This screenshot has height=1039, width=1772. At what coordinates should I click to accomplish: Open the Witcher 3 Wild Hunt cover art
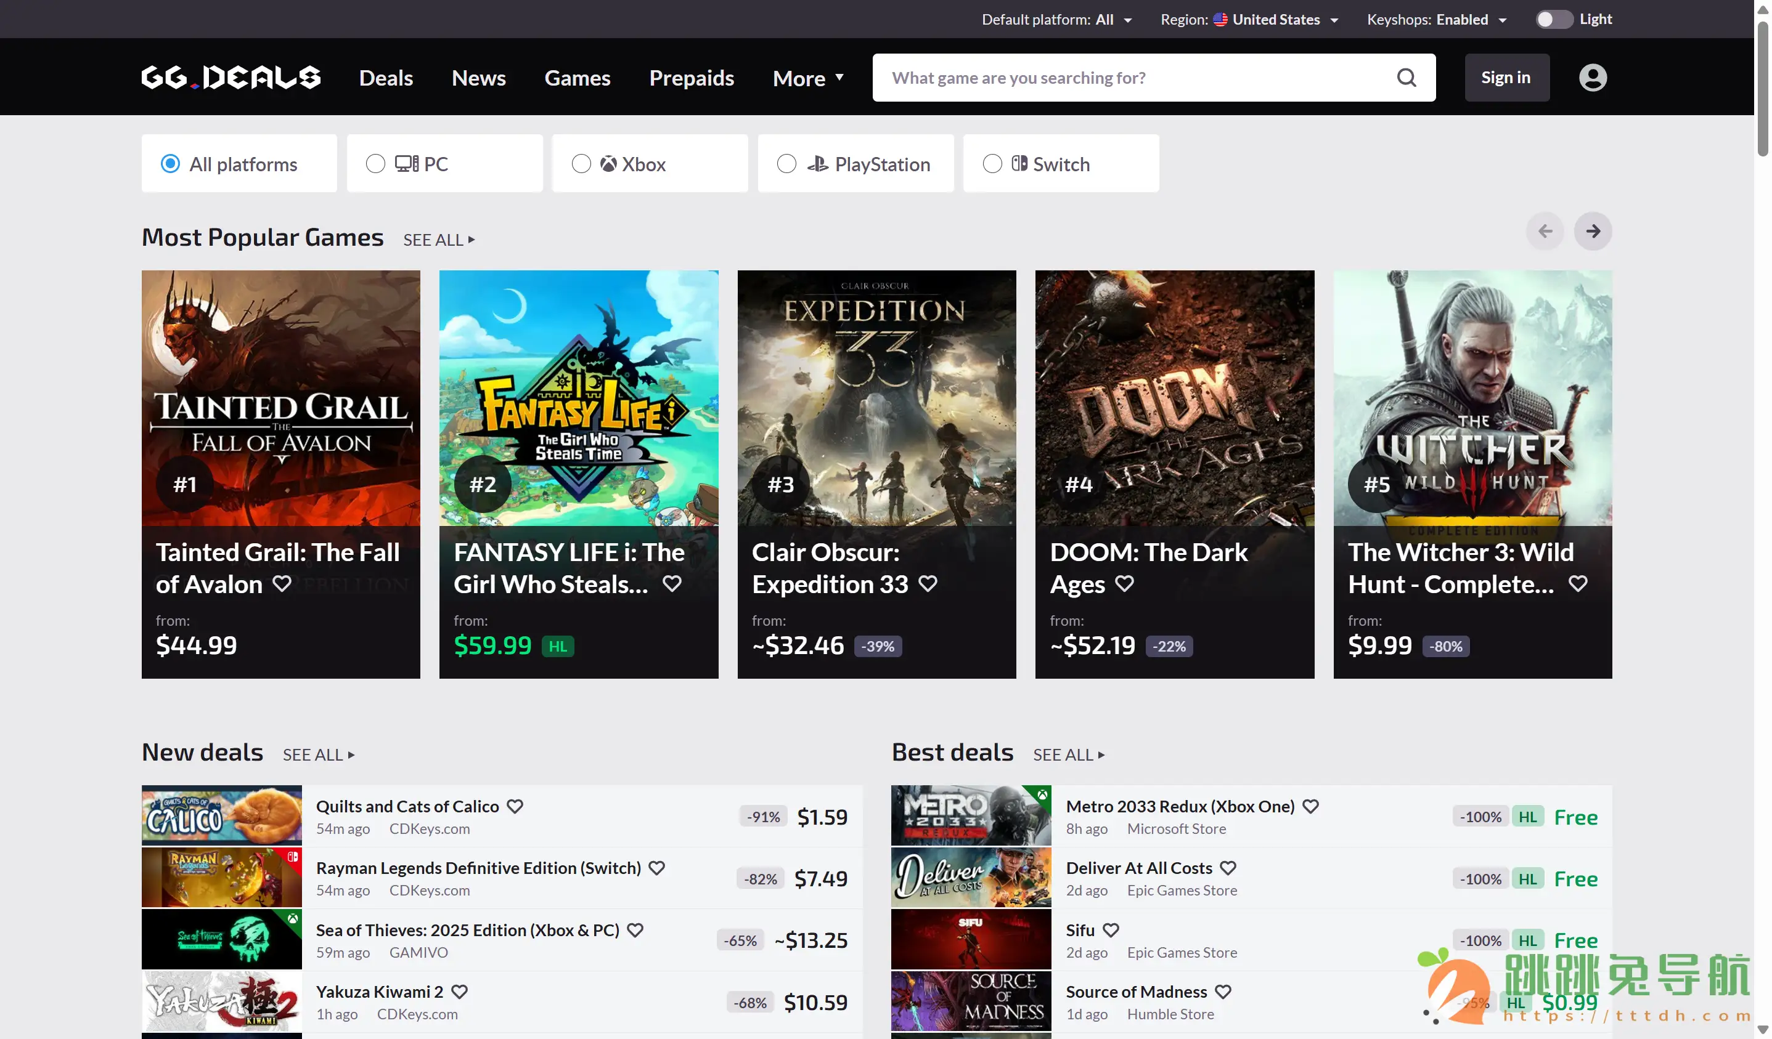1472,398
